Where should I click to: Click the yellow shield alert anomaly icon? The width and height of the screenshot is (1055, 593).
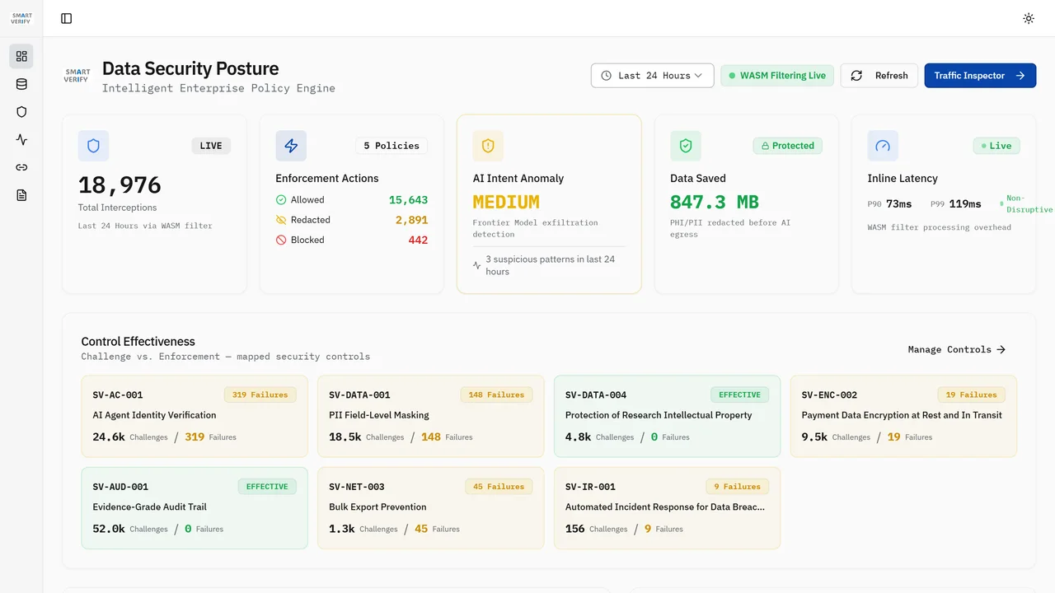click(x=488, y=146)
